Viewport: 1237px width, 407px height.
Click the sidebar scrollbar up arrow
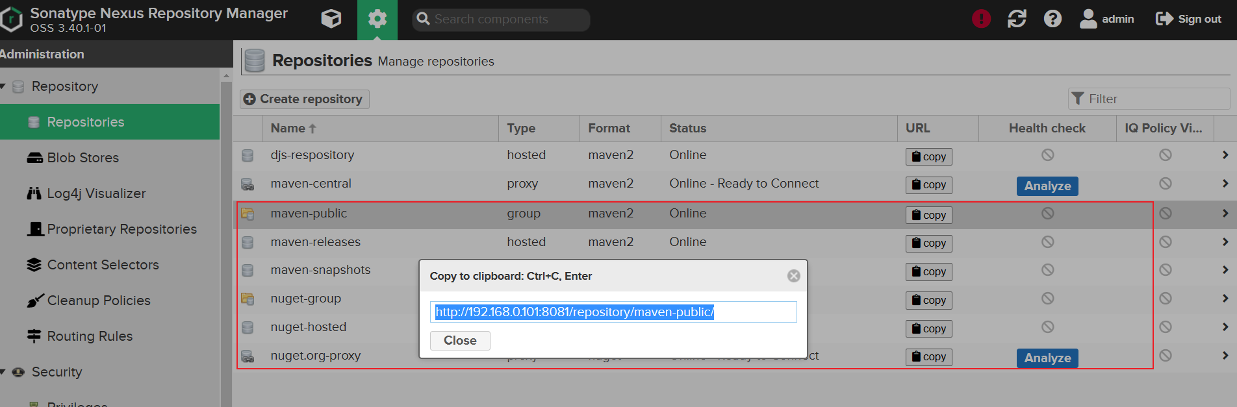tap(226, 76)
